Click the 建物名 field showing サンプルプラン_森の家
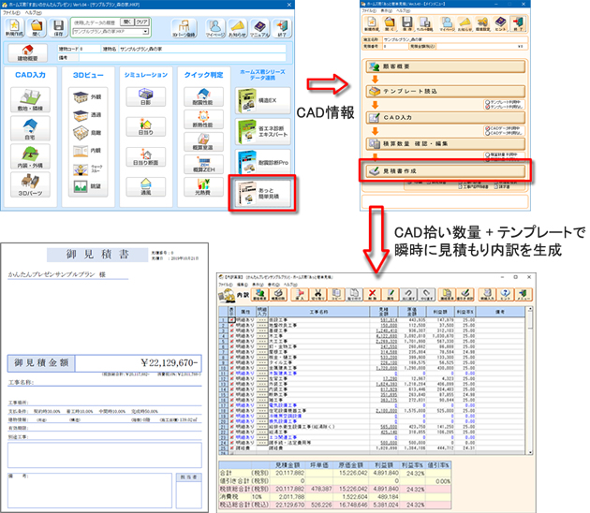 pyautogui.click(x=202, y=49)
